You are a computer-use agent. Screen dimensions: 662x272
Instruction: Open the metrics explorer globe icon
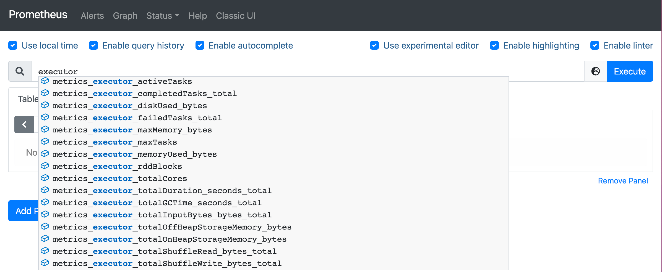point(595,71)
